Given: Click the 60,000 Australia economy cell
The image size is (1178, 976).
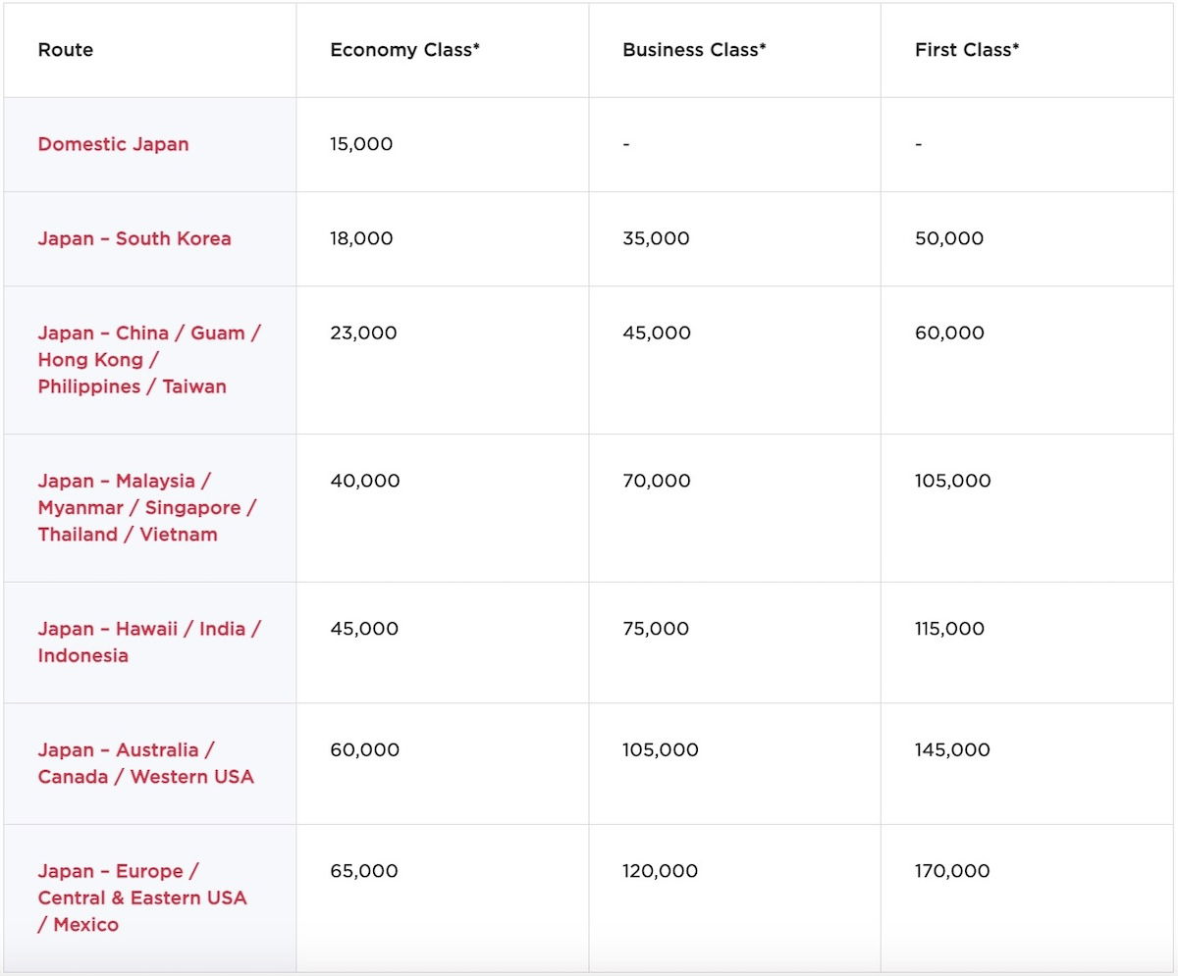Looking at the screenshot, I should pyautogui.click(x=364, y=750).
